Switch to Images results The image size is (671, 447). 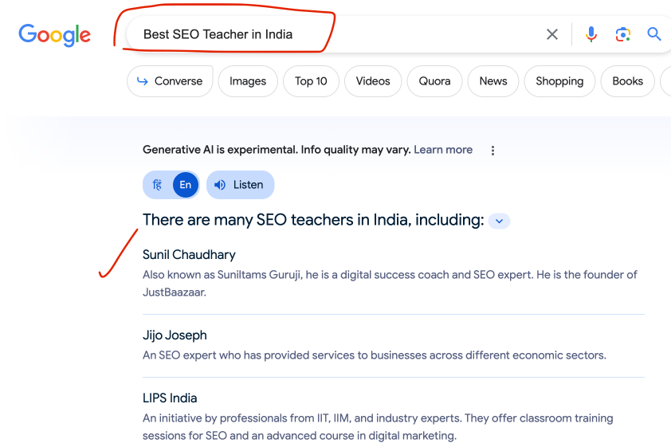[x=248, y=81]
